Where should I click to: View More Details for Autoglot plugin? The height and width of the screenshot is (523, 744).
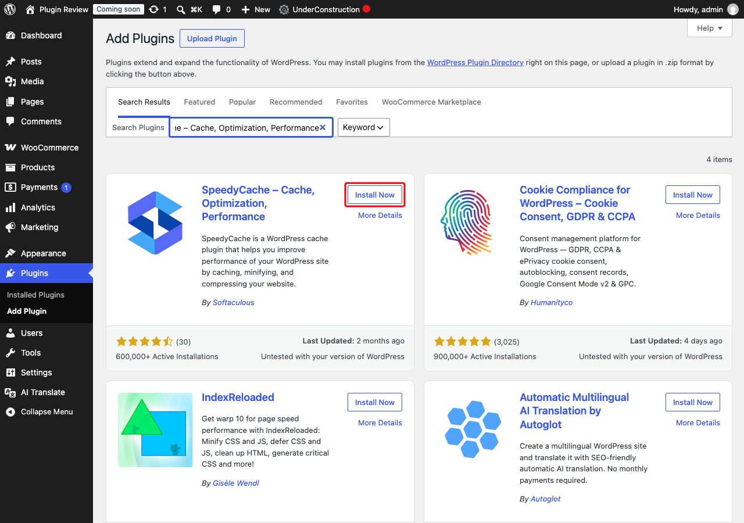click(698, 422)
